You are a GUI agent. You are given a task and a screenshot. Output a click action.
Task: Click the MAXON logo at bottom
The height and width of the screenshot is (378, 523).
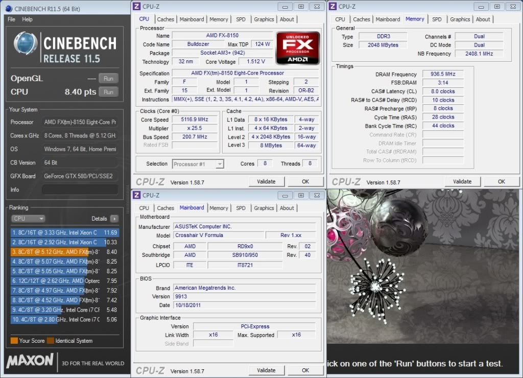[x=30, y=361]
